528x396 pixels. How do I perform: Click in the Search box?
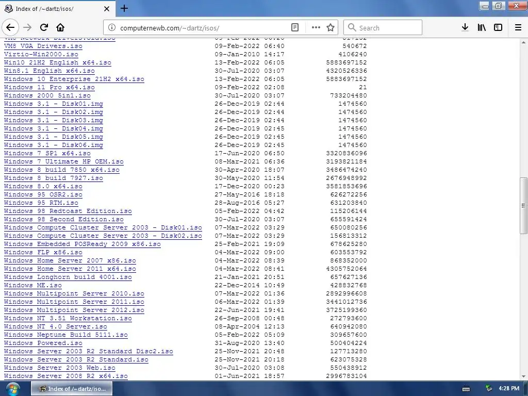[383, 28]
